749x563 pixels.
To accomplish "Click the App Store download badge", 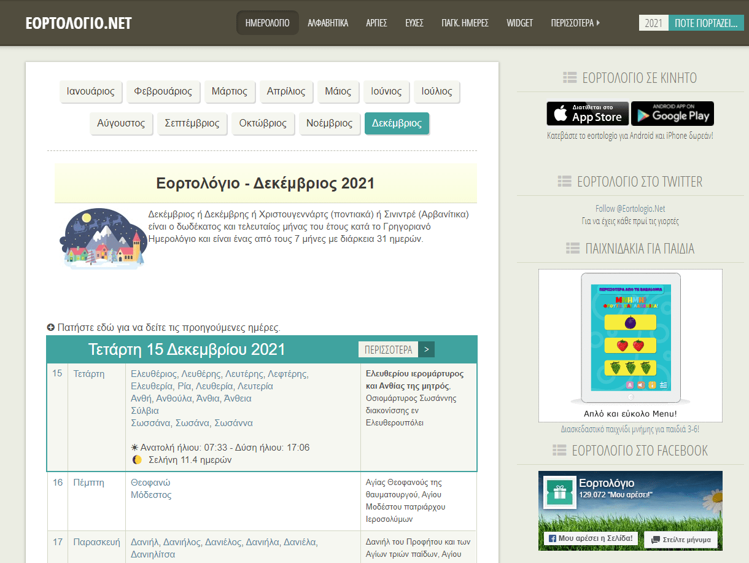I will [x=588, y=114].
